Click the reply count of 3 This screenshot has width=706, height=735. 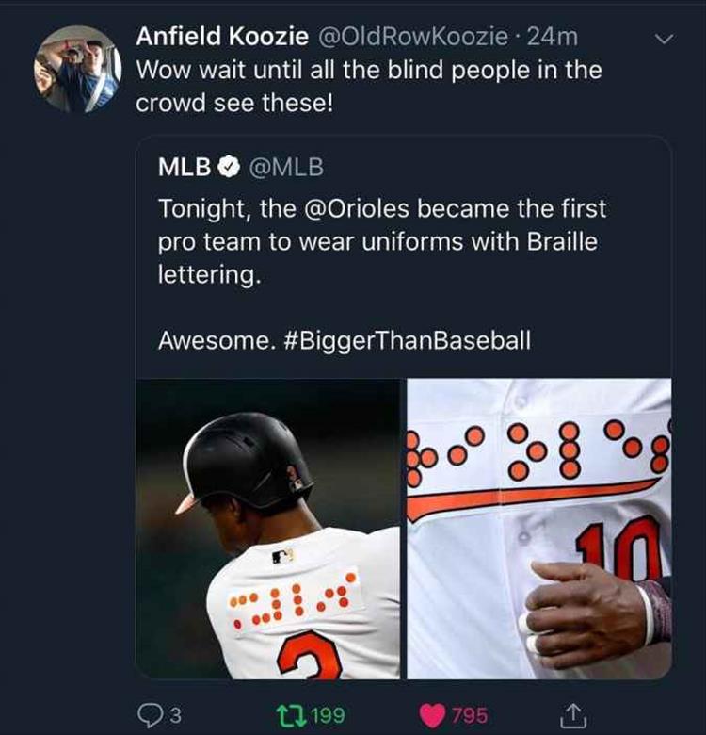[x=176, y=715]
